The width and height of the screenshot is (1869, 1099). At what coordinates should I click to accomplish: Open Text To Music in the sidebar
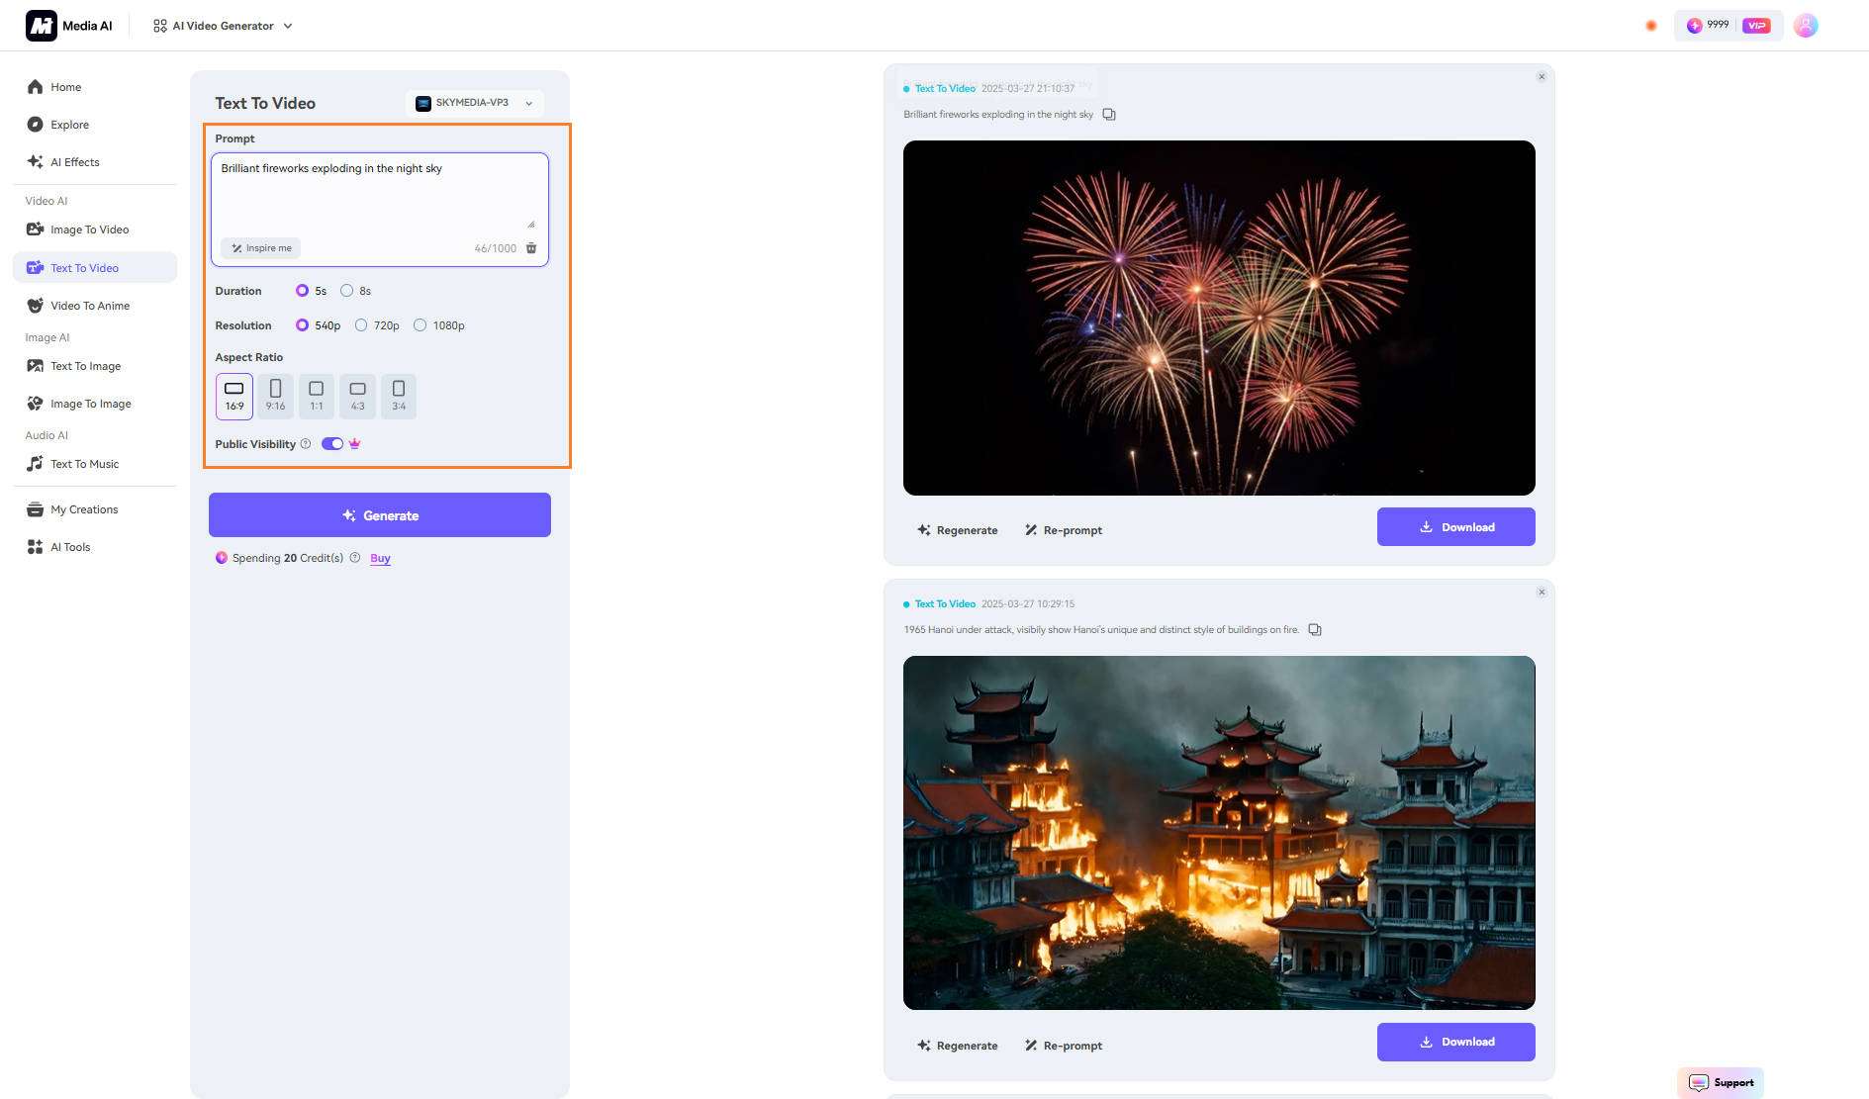95,464
